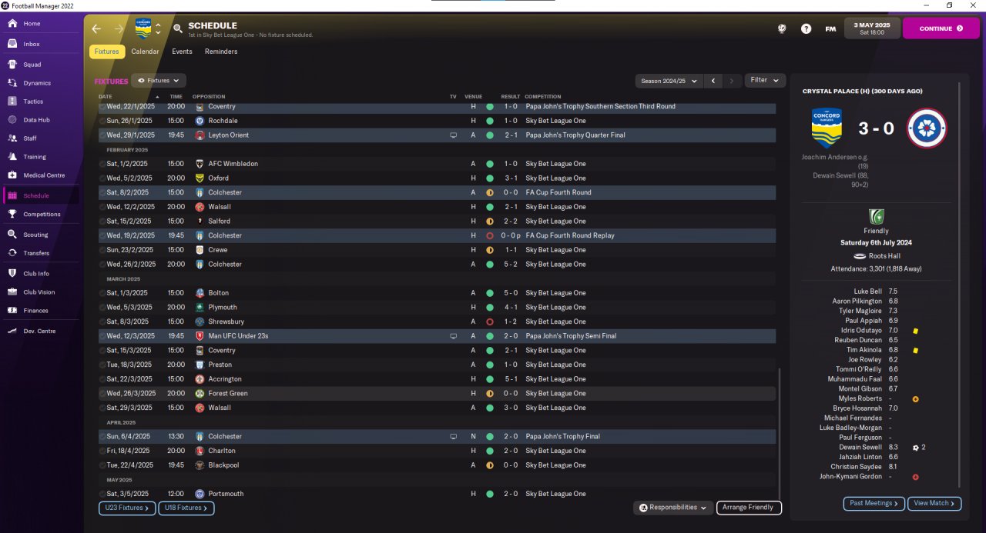Switch to the Reminders tab
Screen dimensions: 986x533
[221, 52]
